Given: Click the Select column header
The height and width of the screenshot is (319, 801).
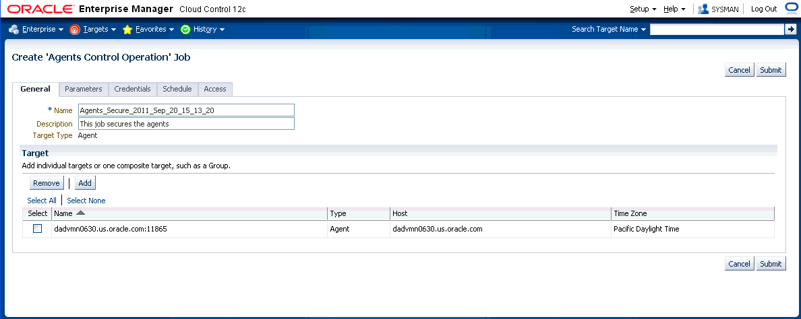Looking at the screenshot, I should 37,213.
